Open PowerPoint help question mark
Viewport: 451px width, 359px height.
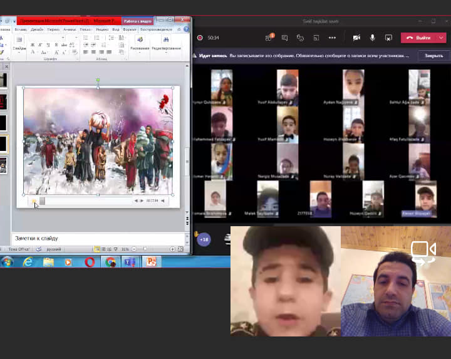click(186, 29)
